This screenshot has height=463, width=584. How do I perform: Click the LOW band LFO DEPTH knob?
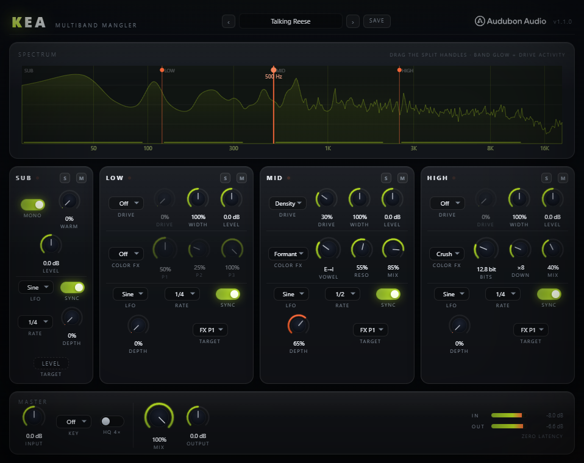click(x=138, y=325)
